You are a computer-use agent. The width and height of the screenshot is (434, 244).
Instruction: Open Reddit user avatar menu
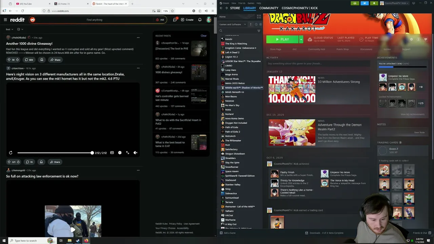coord(209,20)
